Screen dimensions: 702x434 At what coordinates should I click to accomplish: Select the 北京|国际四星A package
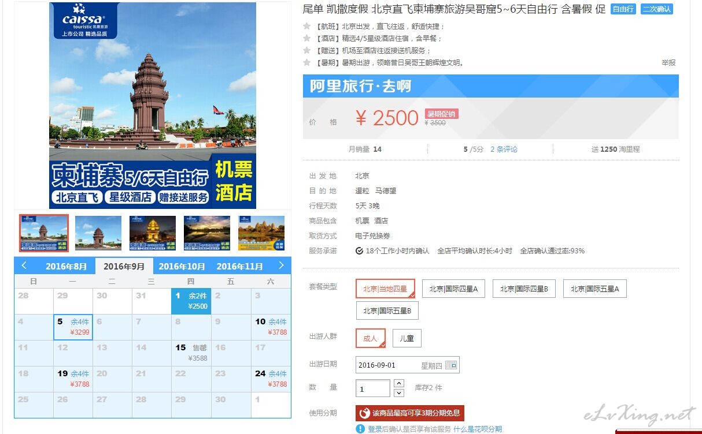(453, 289)
